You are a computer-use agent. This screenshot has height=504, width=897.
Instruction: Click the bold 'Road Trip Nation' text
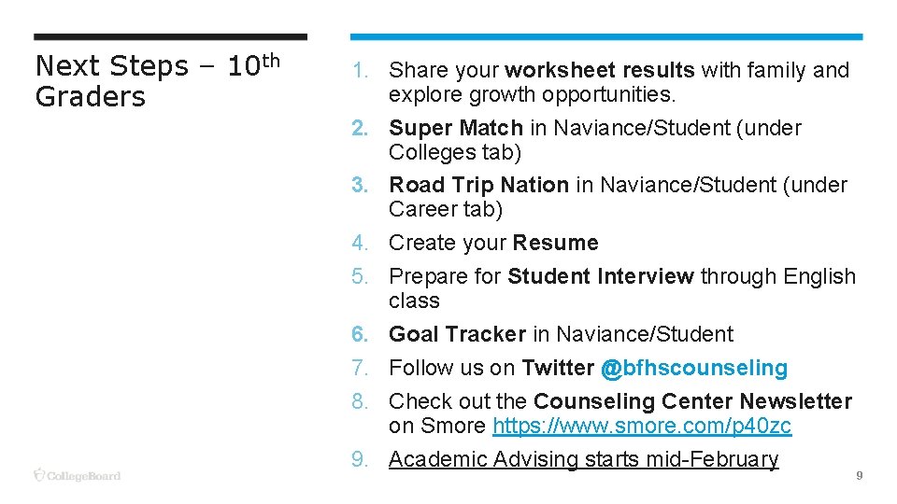pyautogui.click(x=478, y=185)
